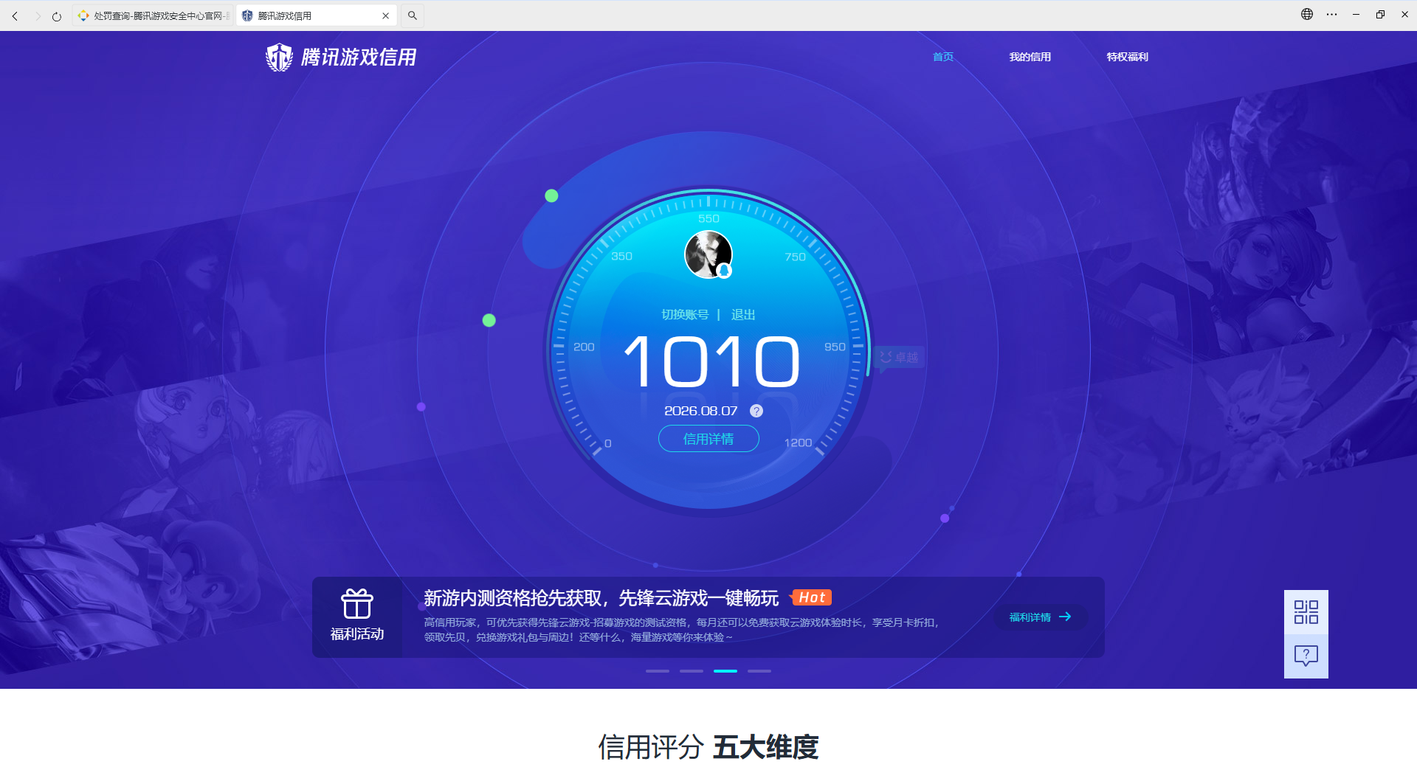Click 切换账号 to switch account
The width and height of the screenshot is (1417, 767).
point(685,315)
